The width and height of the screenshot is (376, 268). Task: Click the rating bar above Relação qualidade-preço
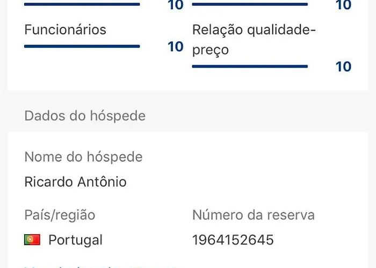250,4
